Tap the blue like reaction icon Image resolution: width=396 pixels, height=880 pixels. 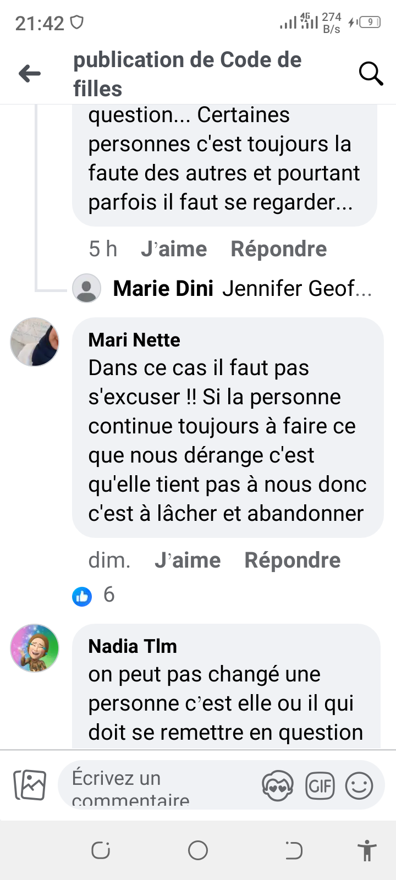click(82, 596)
